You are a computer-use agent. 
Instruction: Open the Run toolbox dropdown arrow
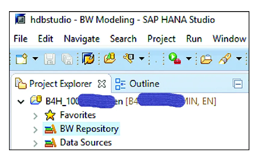click(x=189, y=59)
